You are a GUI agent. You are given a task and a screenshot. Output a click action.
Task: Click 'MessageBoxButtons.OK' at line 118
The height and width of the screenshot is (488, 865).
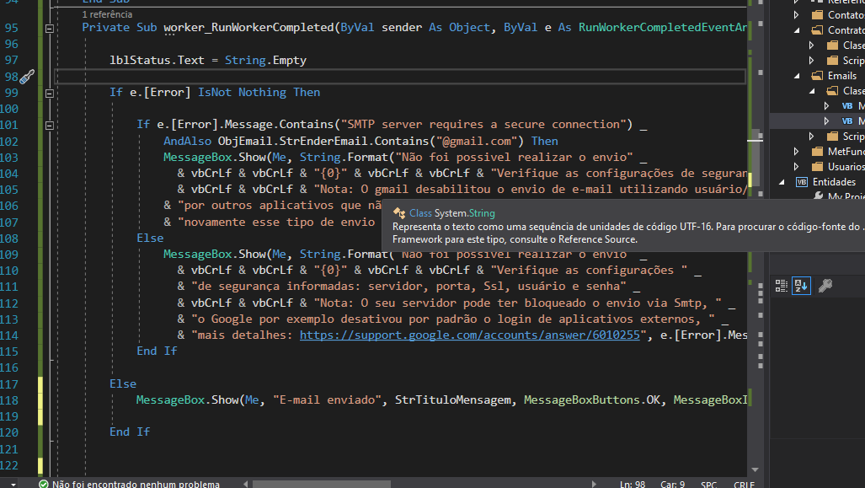pyautogui.click(x=592, y=400)
